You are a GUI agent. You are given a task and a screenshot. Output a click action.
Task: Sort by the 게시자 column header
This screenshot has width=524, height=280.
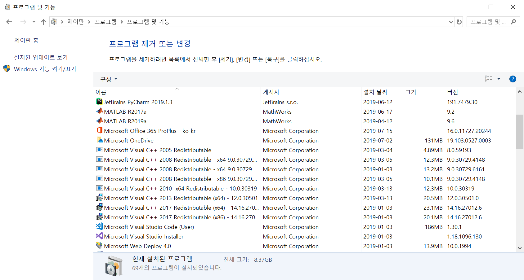pos(311,92)
